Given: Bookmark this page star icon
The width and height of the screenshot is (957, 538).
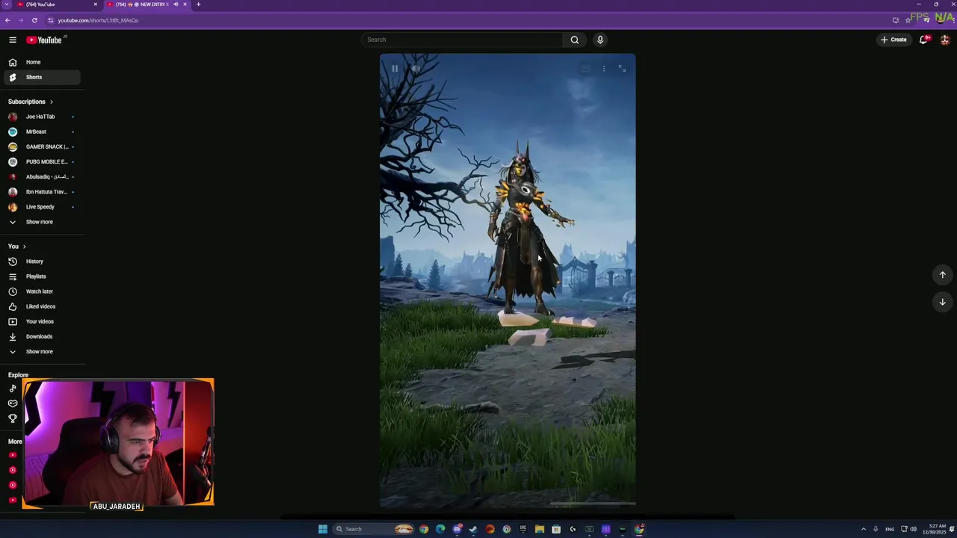Looking at the screenshot, I should [x=908, y=20].
